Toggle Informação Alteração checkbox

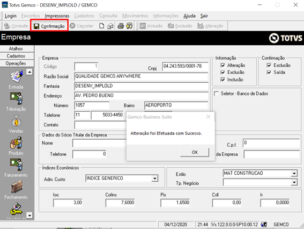point(223,66)
